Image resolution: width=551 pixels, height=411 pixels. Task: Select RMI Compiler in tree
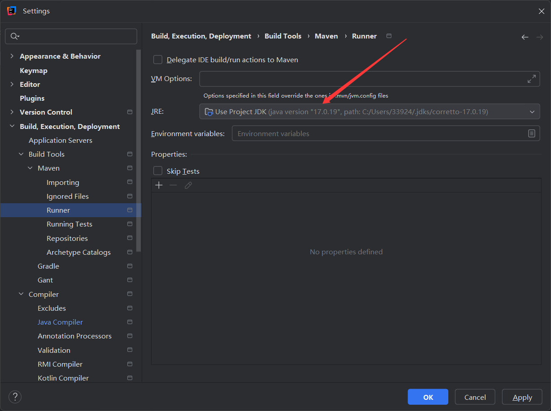60,364
